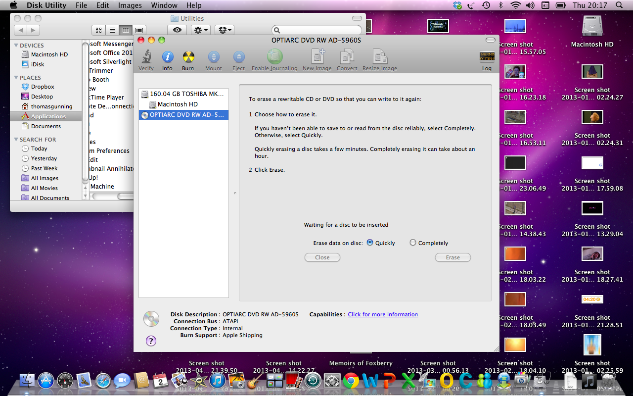Select Desktop in Finder sidebar
Viewport: 633px width, 396px height.
tap(45, 97)
